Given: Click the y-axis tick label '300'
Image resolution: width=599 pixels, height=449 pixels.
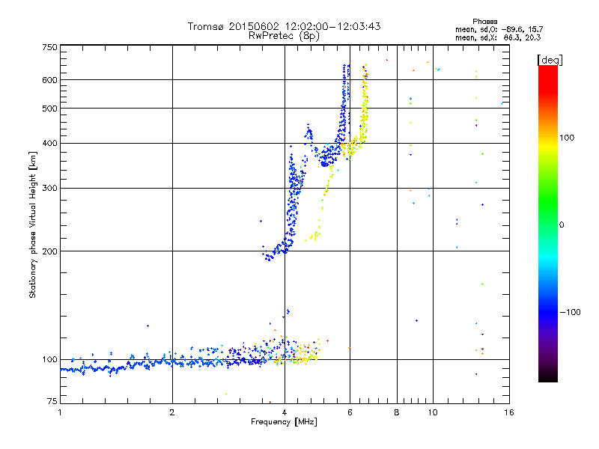Looking at the screenshot, I should [x=50, y=189].
